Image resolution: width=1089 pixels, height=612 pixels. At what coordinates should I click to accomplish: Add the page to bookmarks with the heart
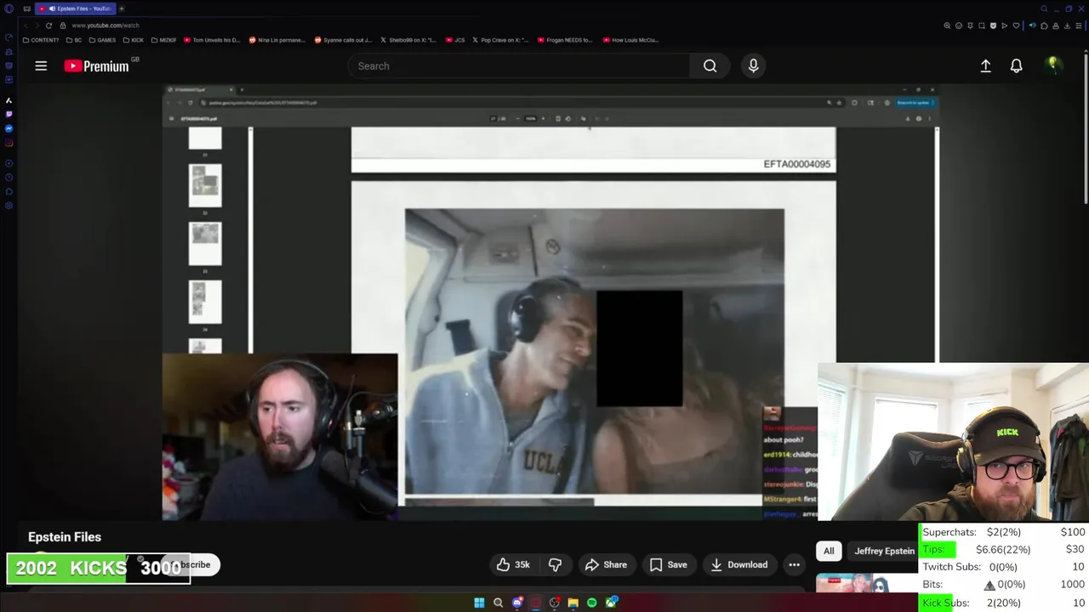pyautogui.click(x=1016, y=25)
